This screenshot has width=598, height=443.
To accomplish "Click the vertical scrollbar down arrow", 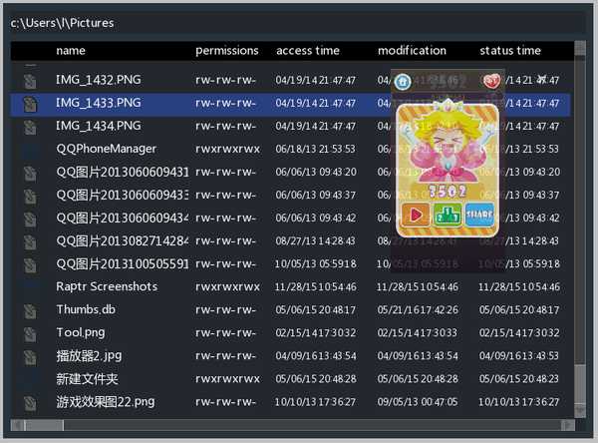I will click(x=580, y=411).
